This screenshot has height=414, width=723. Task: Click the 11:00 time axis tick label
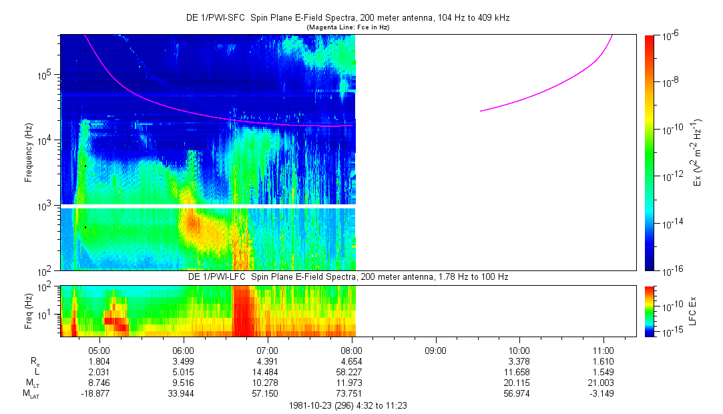604,350
